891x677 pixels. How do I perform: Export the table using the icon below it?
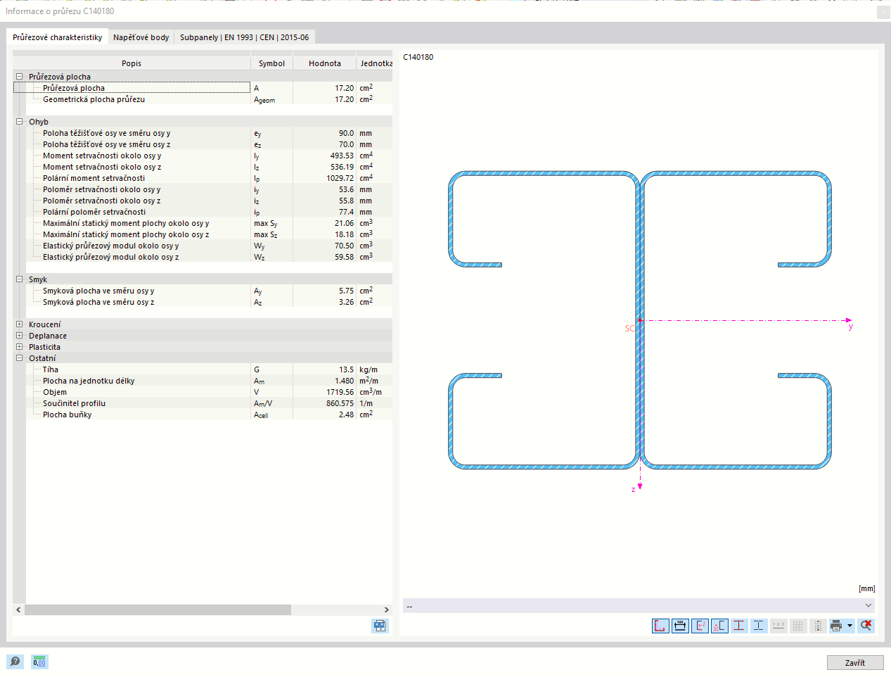pyautogui.click(x=380, y=626)
